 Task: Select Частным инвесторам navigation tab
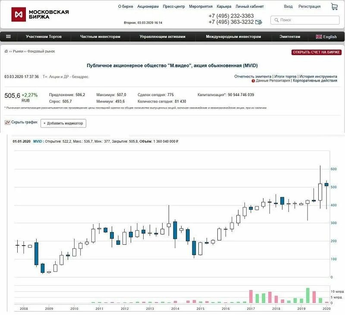coord(100,37)
